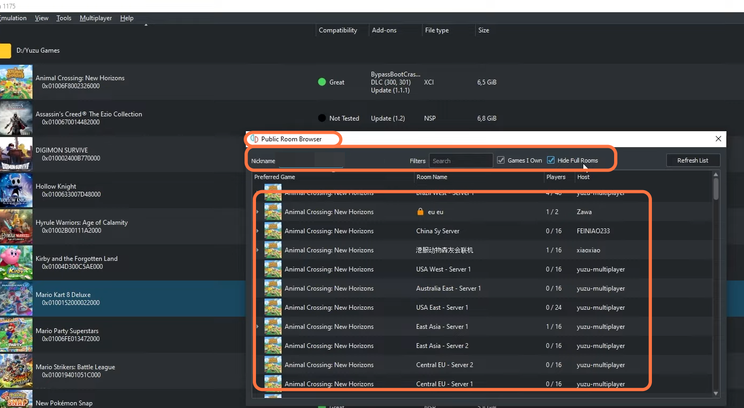Toggle the Games I Own checkbox

(501, 160)
